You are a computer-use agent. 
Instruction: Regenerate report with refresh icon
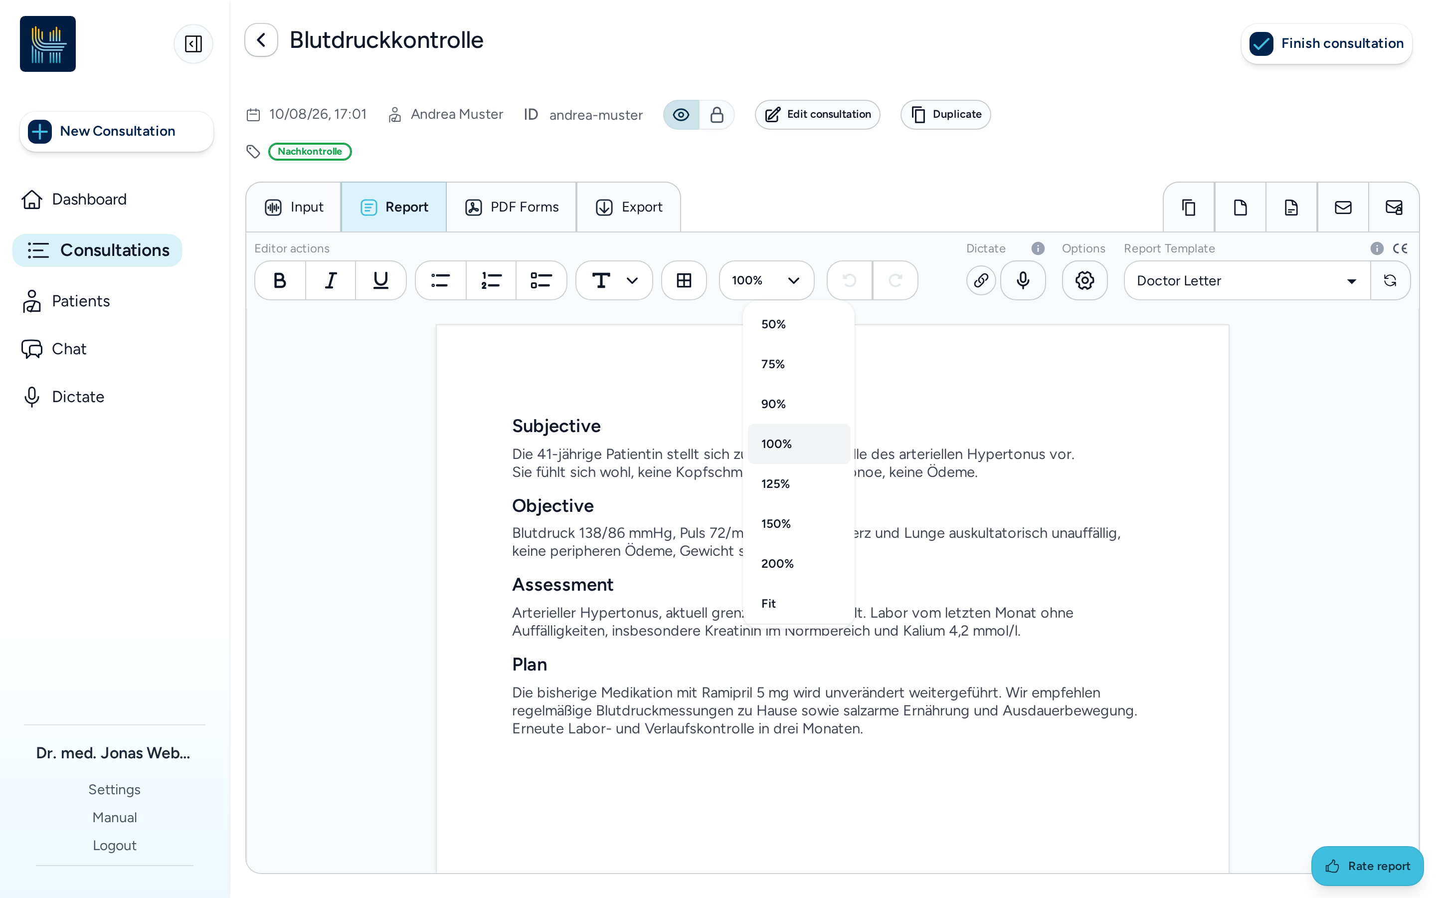pos(1390,280)
